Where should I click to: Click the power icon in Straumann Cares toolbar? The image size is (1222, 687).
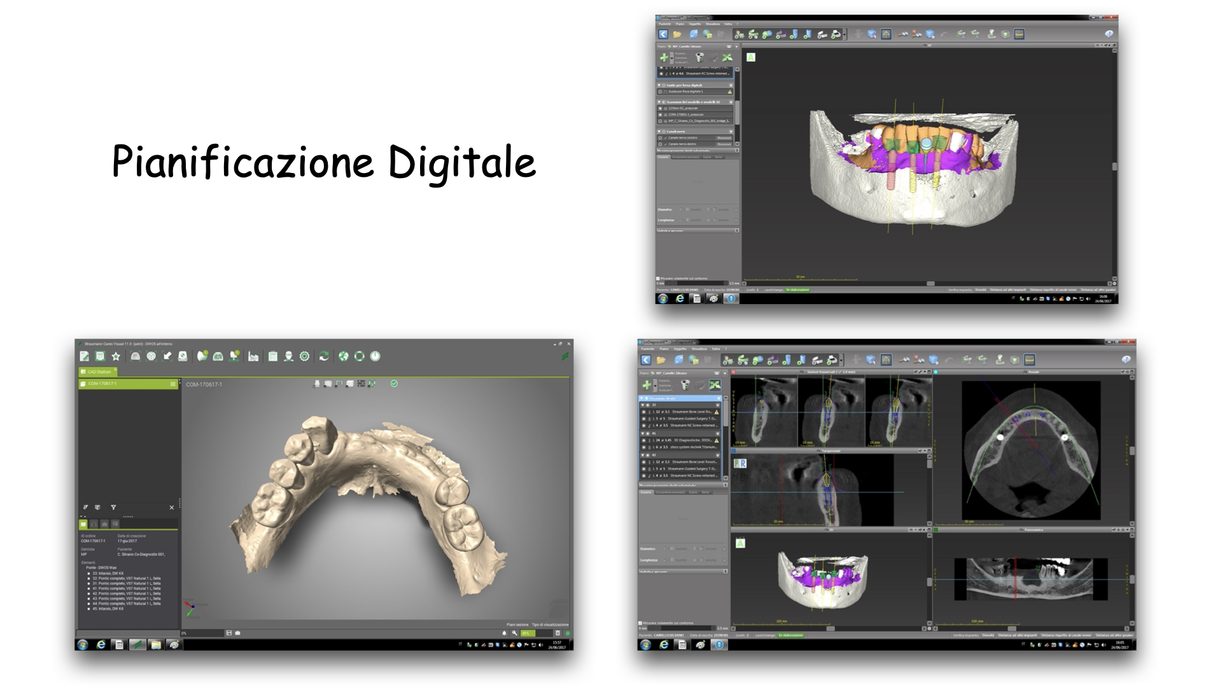coord(375,356)
